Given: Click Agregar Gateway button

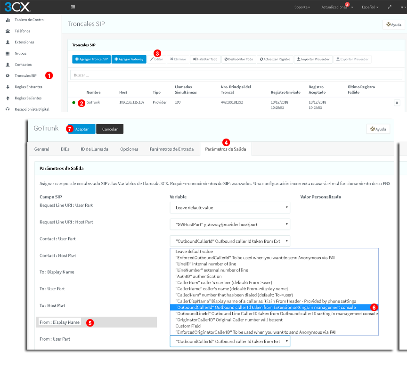Looking at the screenshot, I should 129,59.
